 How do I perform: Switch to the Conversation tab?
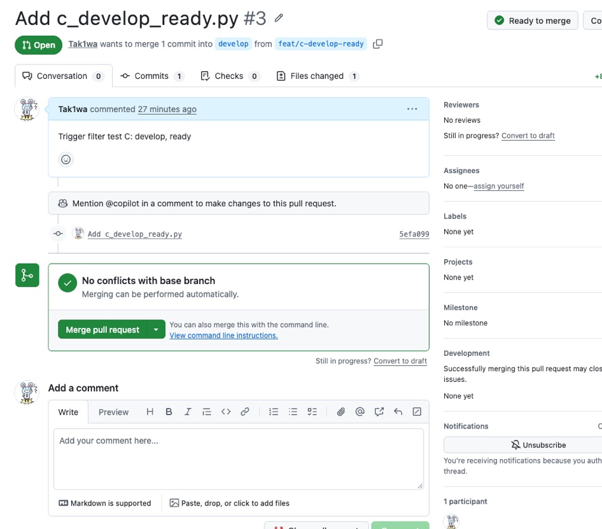(64, 76)
